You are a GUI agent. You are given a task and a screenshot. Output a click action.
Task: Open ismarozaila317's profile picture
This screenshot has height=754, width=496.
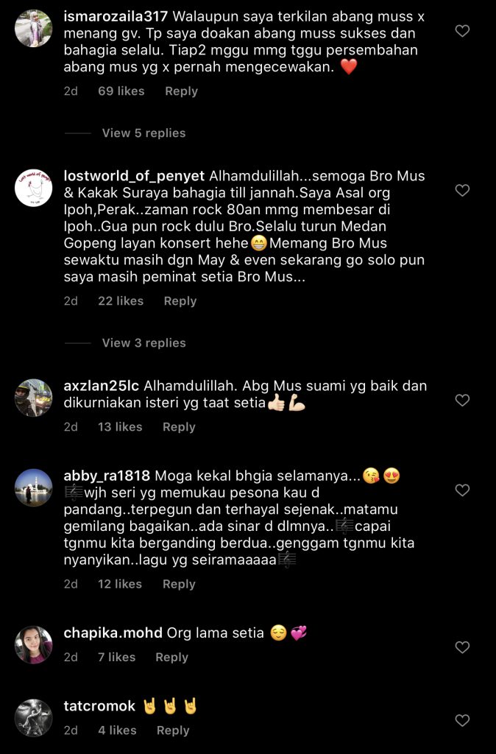tap(34, 29)
